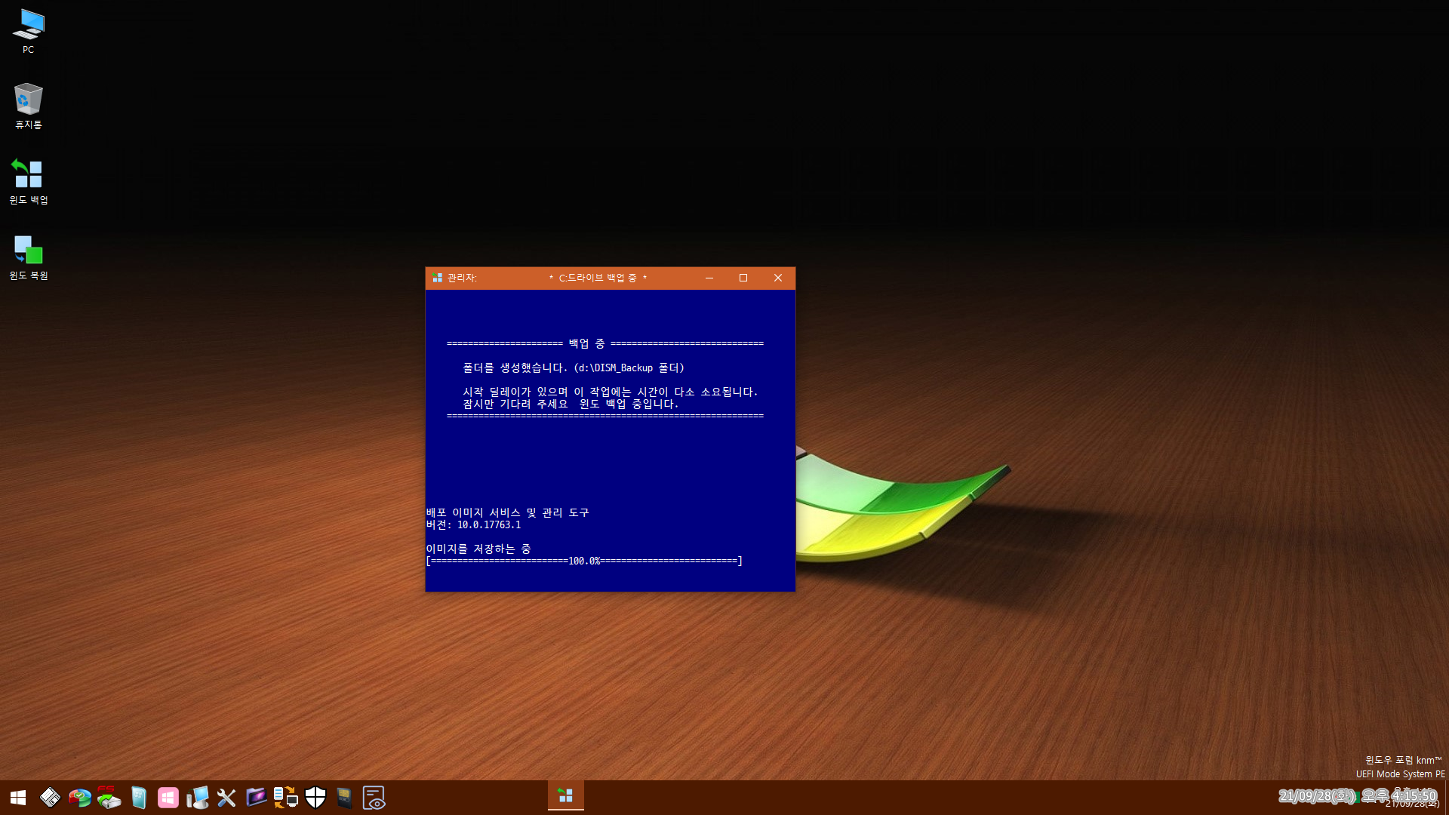Image resolution: width=1449 pixels, height=815 pixels.
Task: Open the partition pie-chart taskbar icon
Action: click(79, 797)
